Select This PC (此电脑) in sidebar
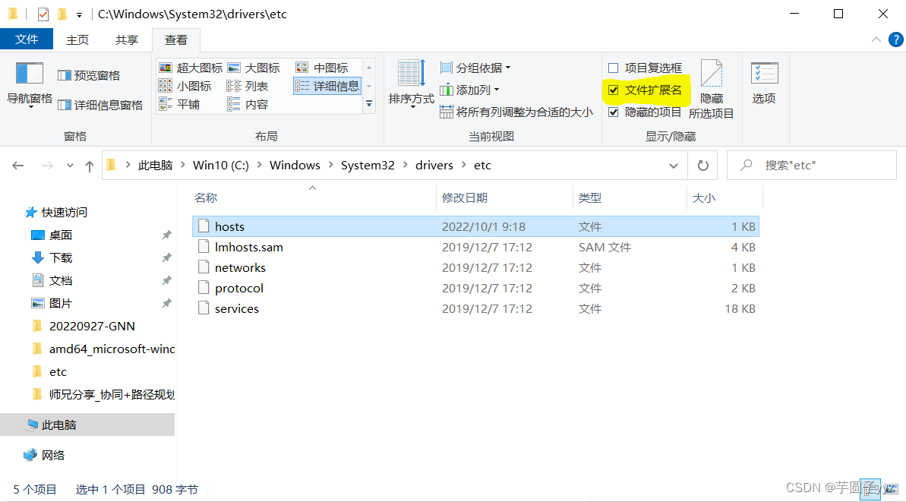906x502 pixels. click(87, 425)
